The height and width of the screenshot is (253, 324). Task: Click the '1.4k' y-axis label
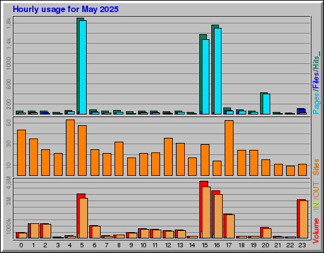[9, 44]
